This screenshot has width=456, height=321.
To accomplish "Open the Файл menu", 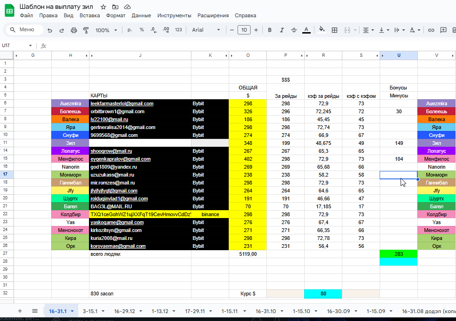I will click(x=27, y=16).
